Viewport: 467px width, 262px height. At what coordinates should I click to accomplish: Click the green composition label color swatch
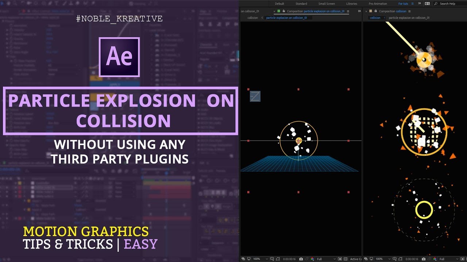279,11
